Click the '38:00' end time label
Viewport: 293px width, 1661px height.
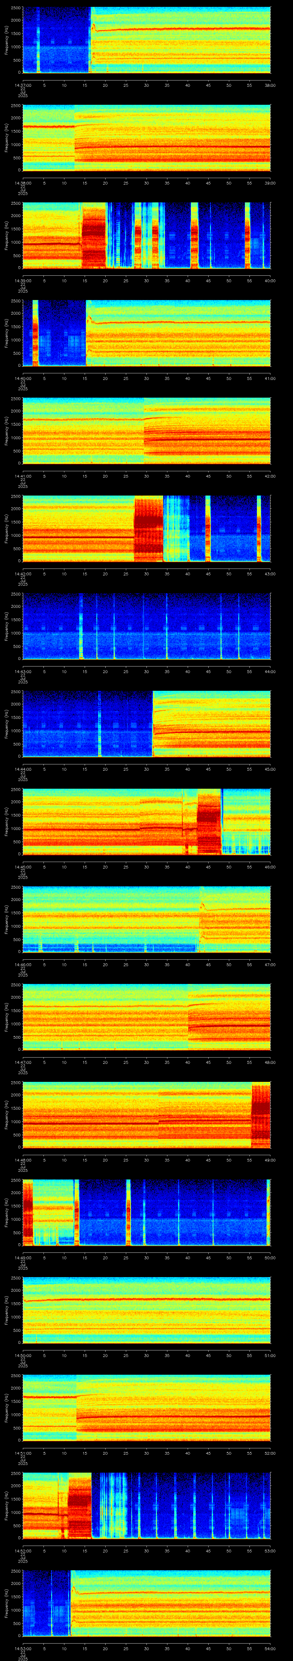[x=270, y=85]
